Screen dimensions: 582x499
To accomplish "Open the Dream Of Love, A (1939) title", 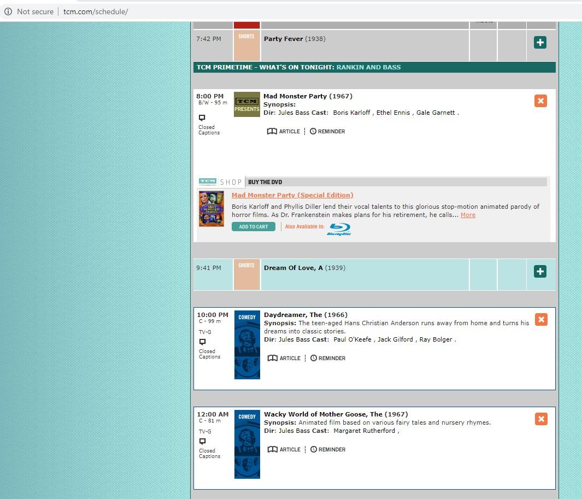I will point(304,268).
